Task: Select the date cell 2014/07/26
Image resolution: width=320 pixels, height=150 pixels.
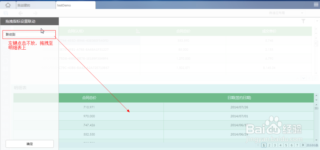Action: [x=239, y=107]
